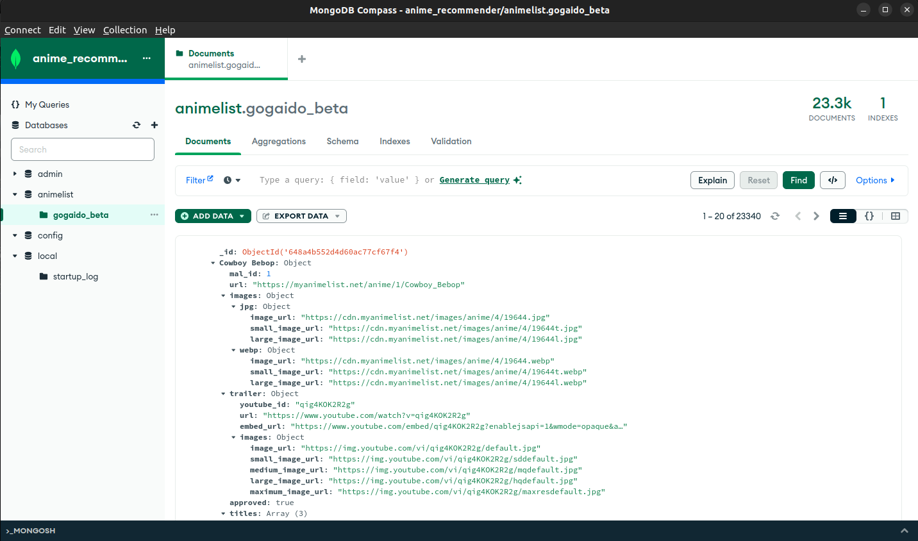Image resolution: width=918 pixels, height=541 pixels.
Task: Open recent queries history clock
Action: 232,180
